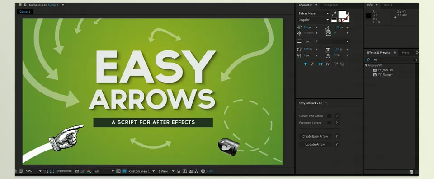Screen dimensions: 434x179
Task: Open the Composition panel menu
Action: [63, 5]
